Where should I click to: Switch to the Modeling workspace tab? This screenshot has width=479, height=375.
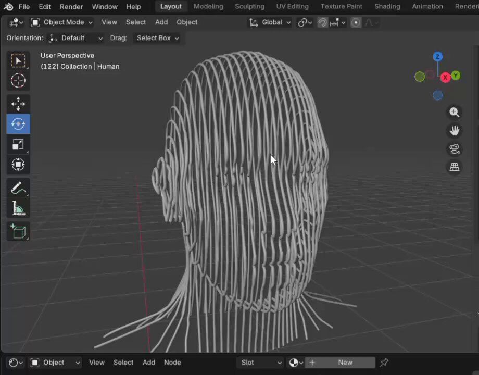pyautogui.click(x=208, y=6)
